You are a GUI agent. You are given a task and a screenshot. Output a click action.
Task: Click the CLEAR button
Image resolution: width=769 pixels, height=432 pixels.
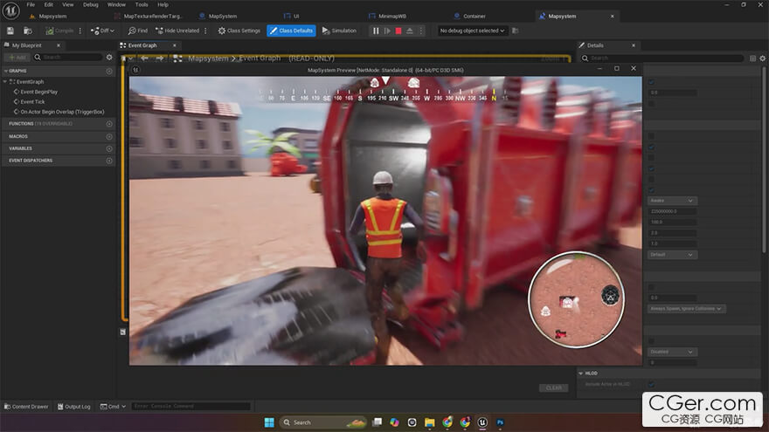coord(554,387)
